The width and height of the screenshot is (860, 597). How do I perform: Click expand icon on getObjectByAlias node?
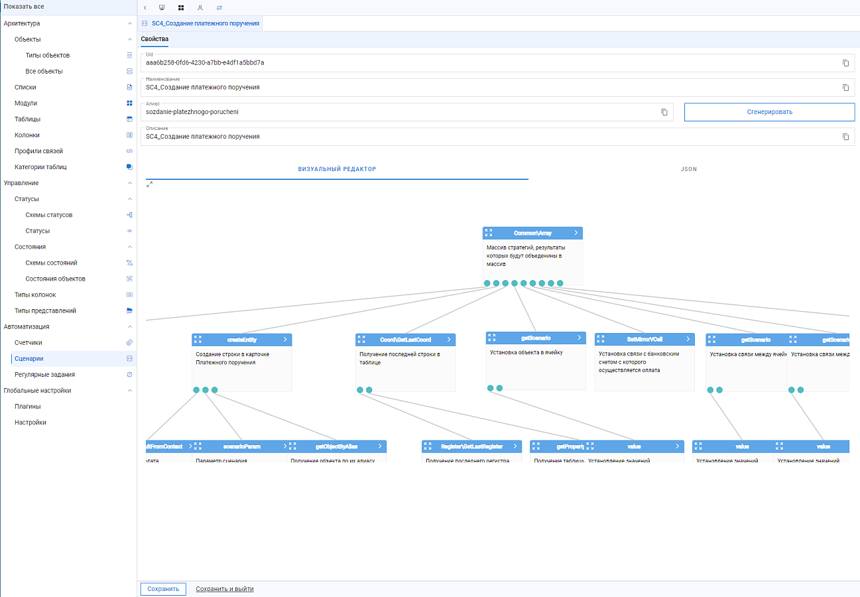tap(292, 446)
